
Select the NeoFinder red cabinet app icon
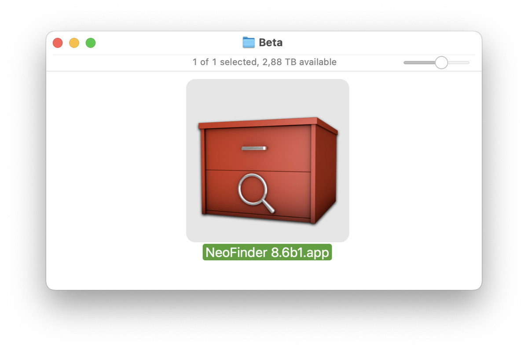(x=268, y=171)
